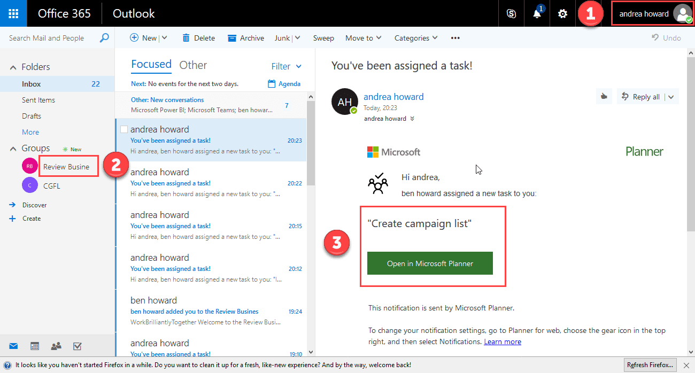Click the Undo button
The height and width of the screenshot is (373, 695).
tap(666, 38)
